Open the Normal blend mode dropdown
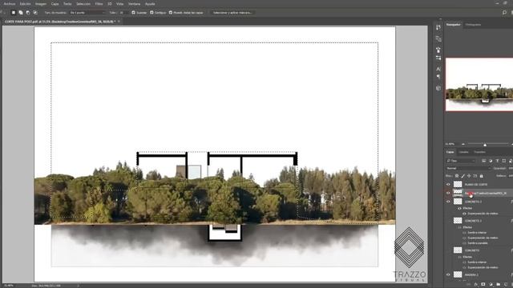The width and height of the screenshot is (513, 288). [x=468, y=169]
